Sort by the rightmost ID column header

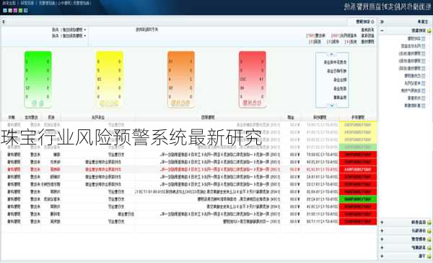[358, 118]
